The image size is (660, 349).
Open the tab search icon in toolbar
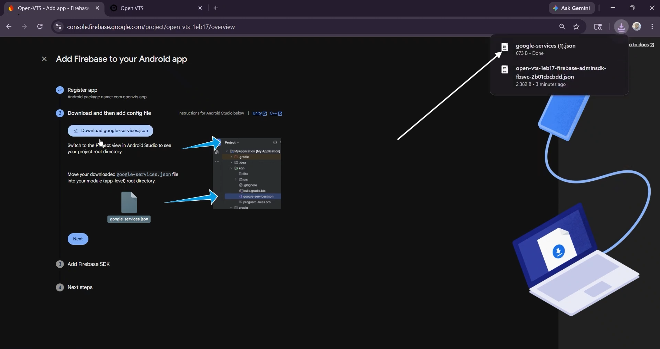(598, 27)
